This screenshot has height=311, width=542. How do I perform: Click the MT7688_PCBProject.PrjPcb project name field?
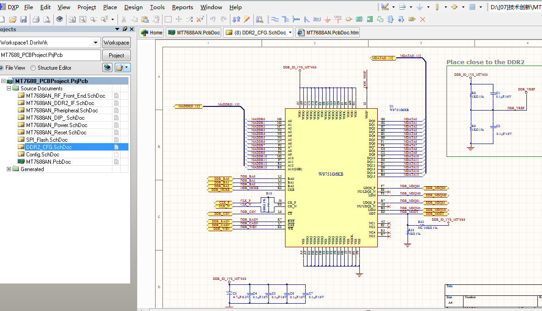(50, 55)
